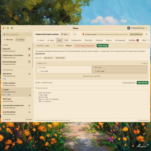This screenshot has height=151, width=151.
Task: Click the I fixed it another way link
Action: coord(129,83)
